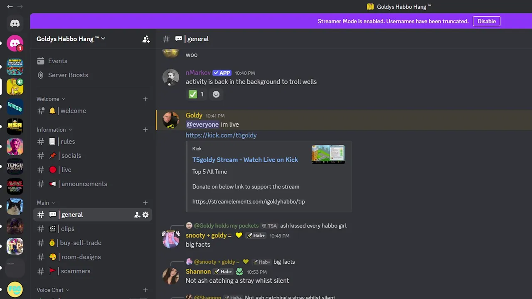
Task: Open the cat picture server icon
Action: pos(15,206)
